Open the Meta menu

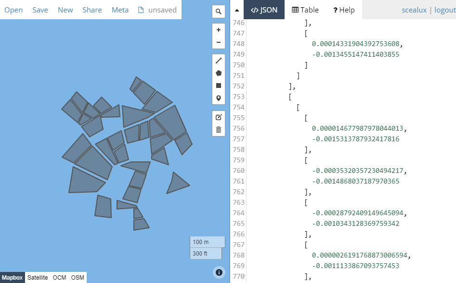coord(120,10)
